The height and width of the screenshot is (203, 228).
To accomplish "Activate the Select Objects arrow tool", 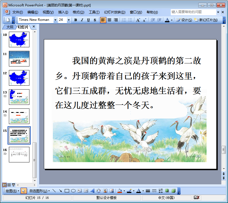I will click(x=24, y=191).
